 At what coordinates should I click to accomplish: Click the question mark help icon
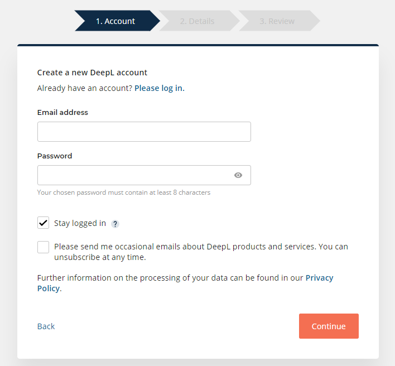tap(115, 224)
